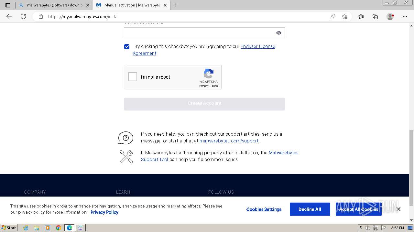Open malwarebytes.com/support link
The width and height of the screenshot is (414, 232).
click(229, 141)
